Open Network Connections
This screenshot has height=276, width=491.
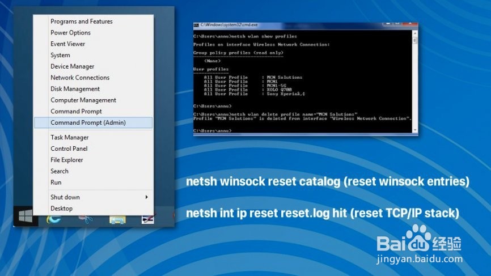(x=94, y=78)
